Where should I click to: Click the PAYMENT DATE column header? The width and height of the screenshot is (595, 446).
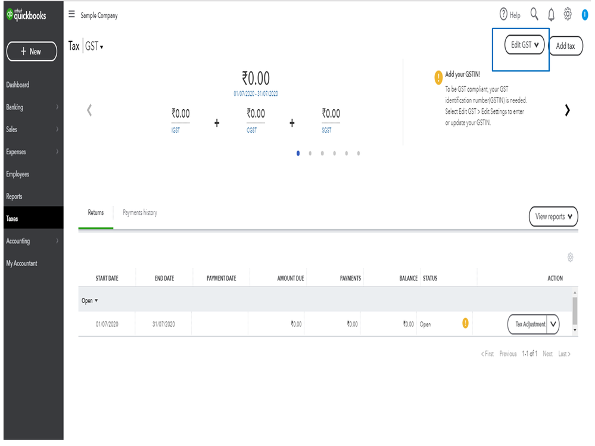(x=221, y=278)
